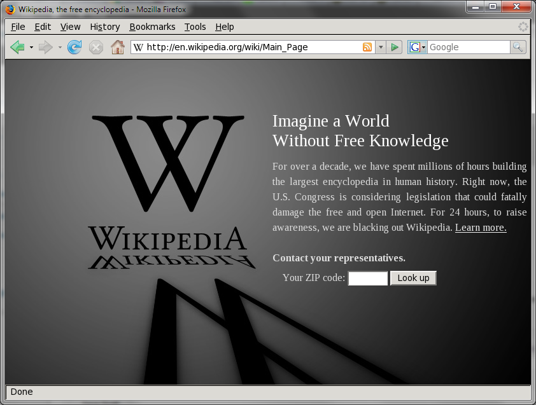The height and width of the screenshot is (405, 536).
Task: Click the WIKIPEDIA wordmark below the logo
Action: click(167, 238)
